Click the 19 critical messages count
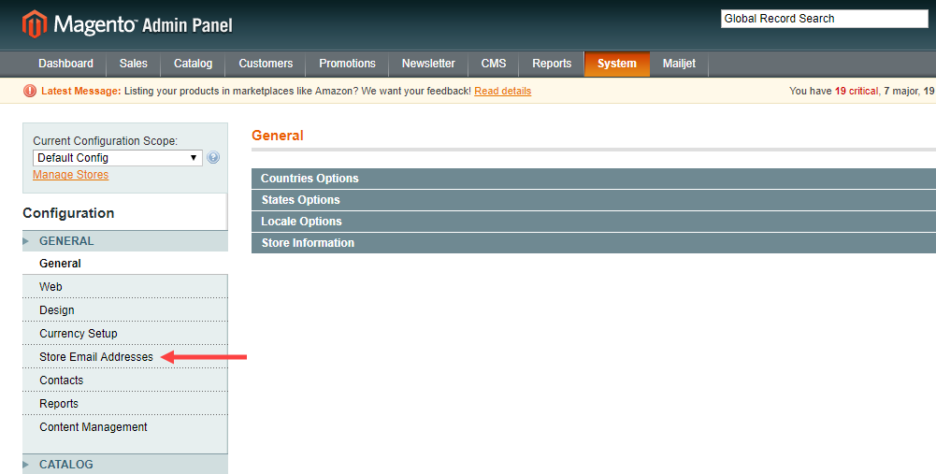Screen dimensions: 936x474 pyautogui.click(x=856, y=91)
